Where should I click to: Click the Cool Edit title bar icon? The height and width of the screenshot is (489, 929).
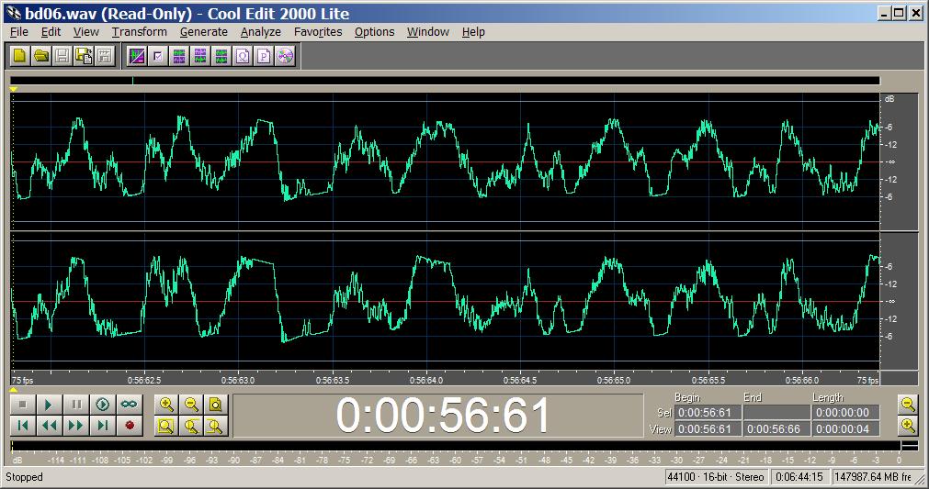pyautogui.click(x=13, y=13)
